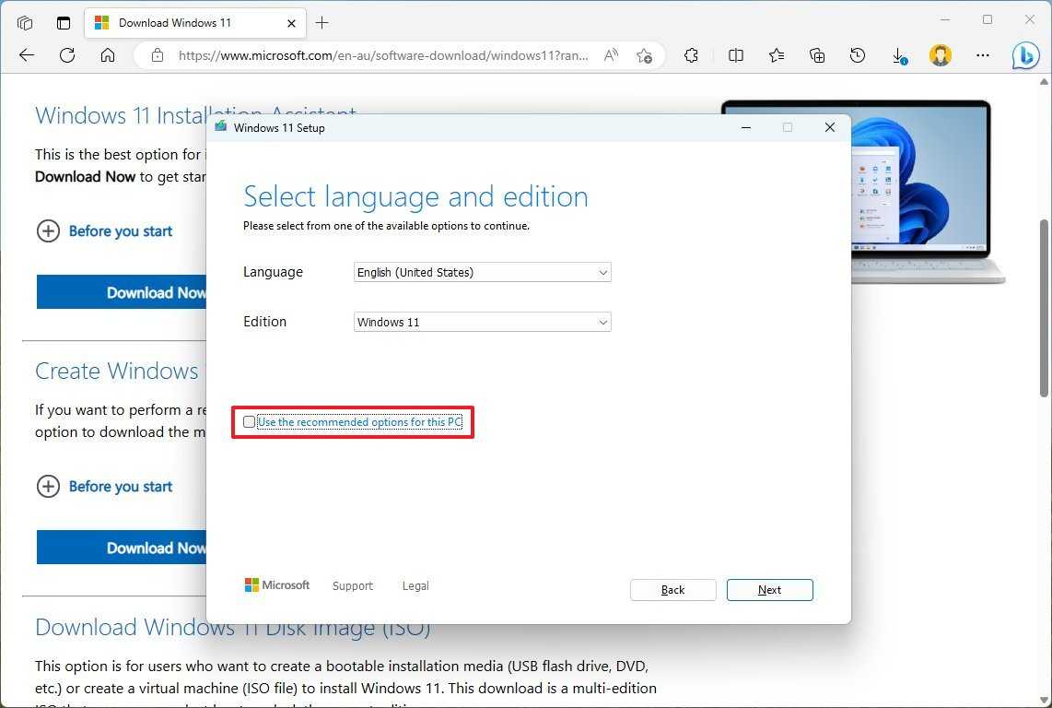The height and width of the screenshot is (708, 1052).
Task: Open the Bing Copilot sidebar icon
Action: [1025, 56]
